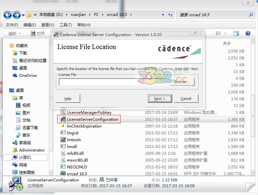
Task: Select mfc80.dll file icon
Action: (x=63, y=153)
